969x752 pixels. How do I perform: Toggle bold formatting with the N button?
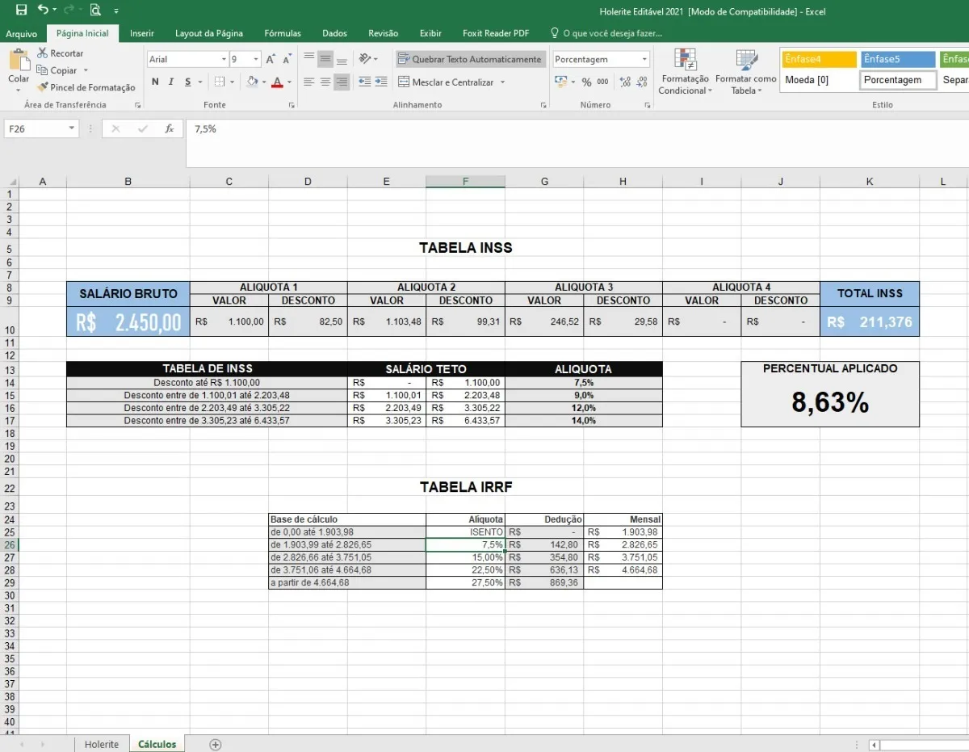155,82
